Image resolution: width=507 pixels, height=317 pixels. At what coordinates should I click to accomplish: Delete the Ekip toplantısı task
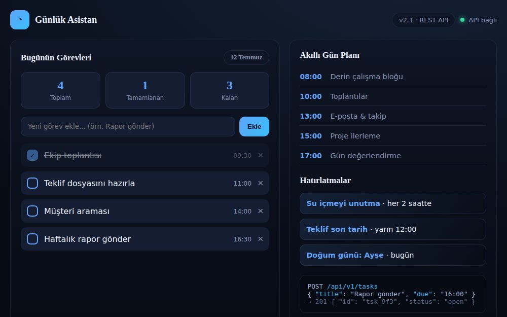click(260, 155)
